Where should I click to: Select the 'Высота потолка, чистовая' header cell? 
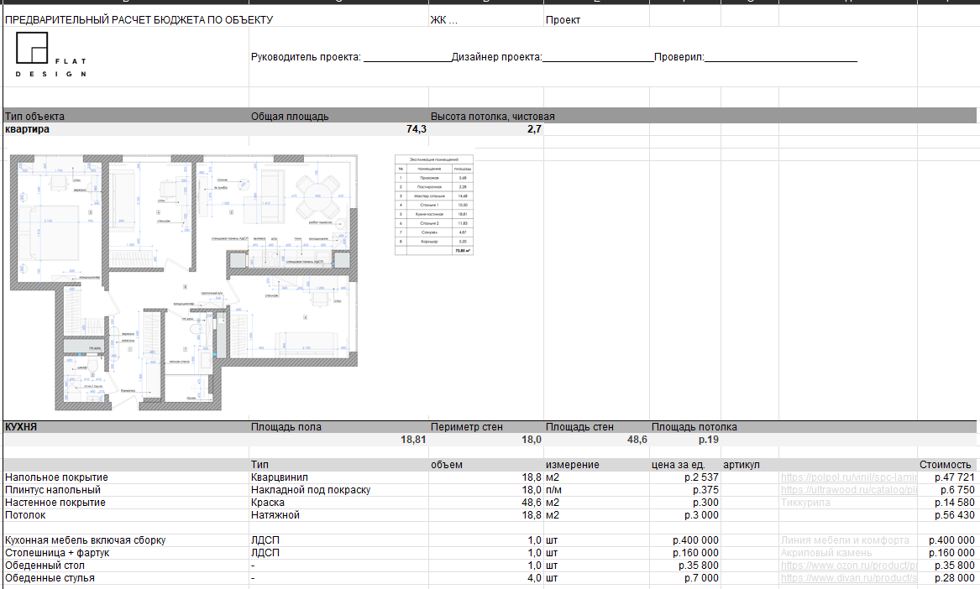click(x=492, y=116)
